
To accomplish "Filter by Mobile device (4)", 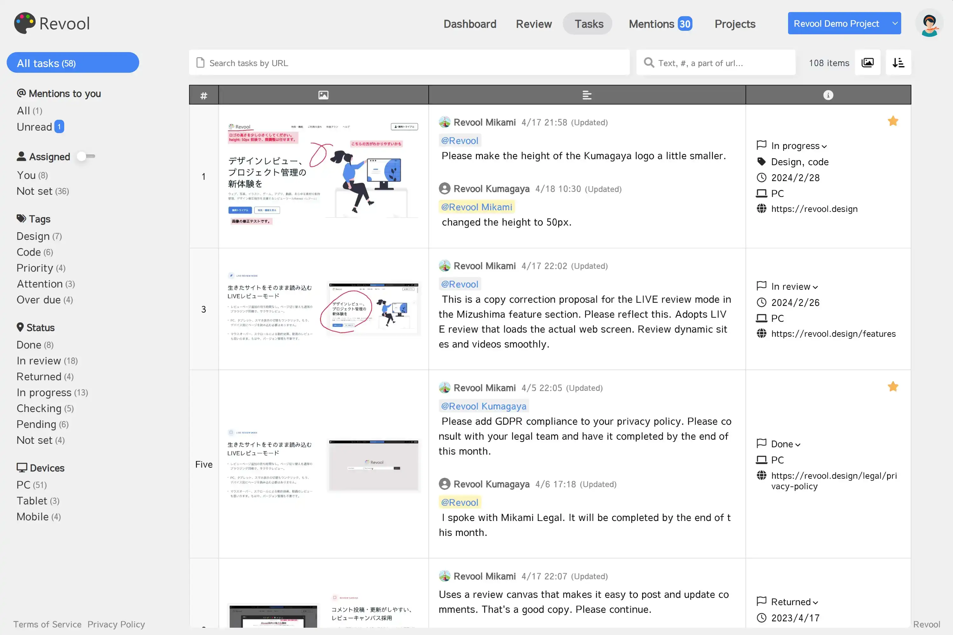I will 38,516.
